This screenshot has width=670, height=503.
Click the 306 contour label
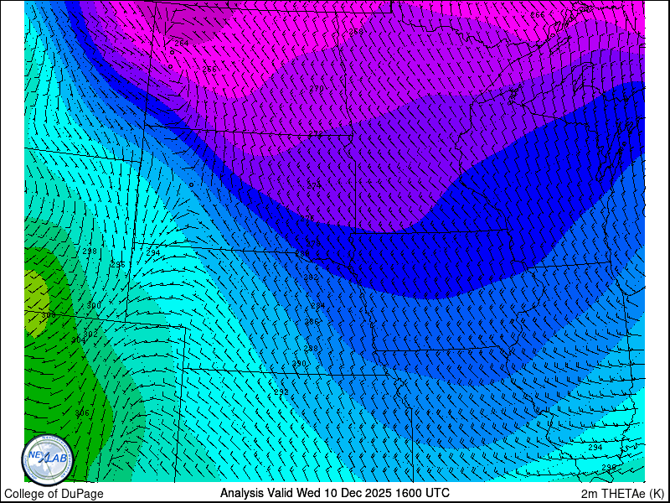pyautogui.click(x=82, y=412)
